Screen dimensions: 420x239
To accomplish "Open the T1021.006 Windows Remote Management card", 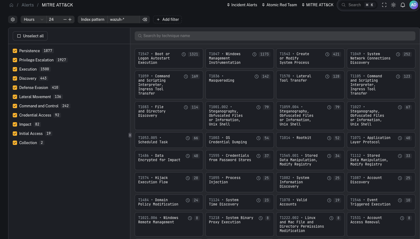I will 169,224.
